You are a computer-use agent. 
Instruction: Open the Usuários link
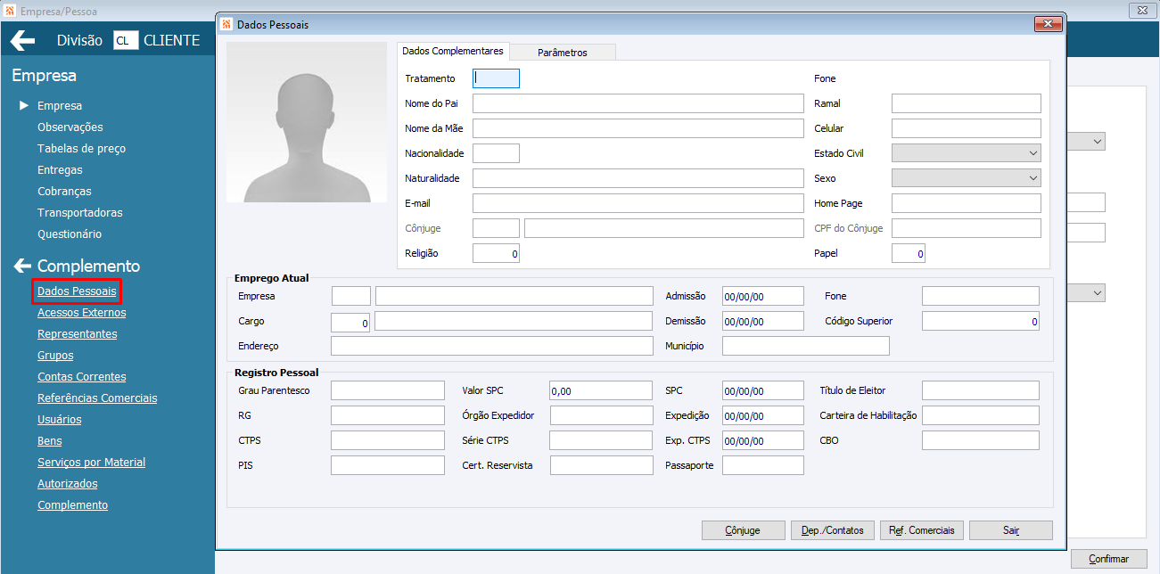pos(60,420)
